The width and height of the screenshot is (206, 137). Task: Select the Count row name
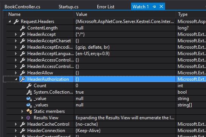pos(40,86)
